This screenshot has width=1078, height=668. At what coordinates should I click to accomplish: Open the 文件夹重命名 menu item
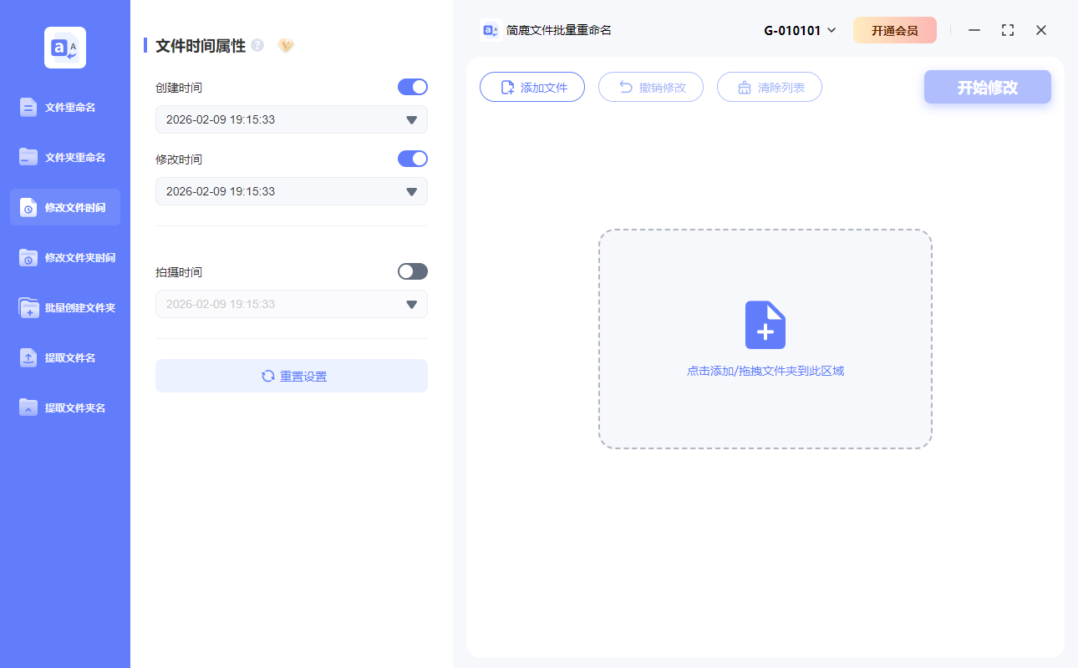65,157
